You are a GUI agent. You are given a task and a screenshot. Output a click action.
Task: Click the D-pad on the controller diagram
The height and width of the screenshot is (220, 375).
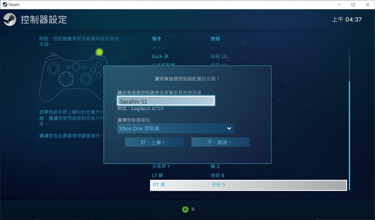[x=66, y=79]
